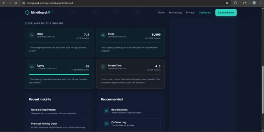Click the Sleep value 7.5
Screen dimensions: 264x132
(x=86, y=35)
